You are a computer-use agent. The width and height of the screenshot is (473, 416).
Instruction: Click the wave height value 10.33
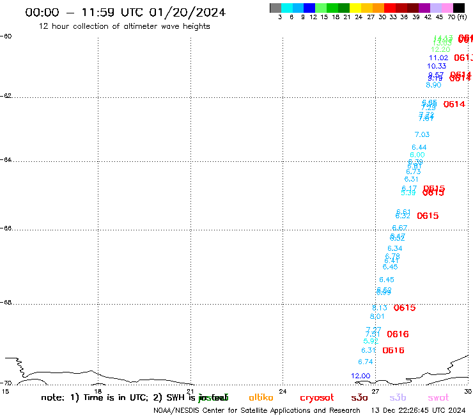click(437, 66)
